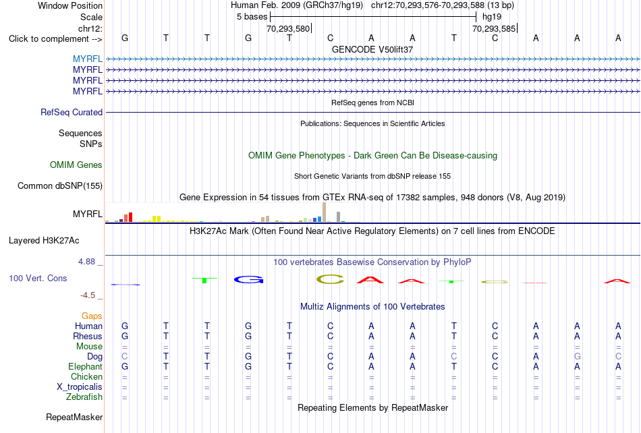This screenshot has height=433, width=641.
Task: Click the Zebrafish species row label
Action: pyautogui.click(x=84, y=397)
